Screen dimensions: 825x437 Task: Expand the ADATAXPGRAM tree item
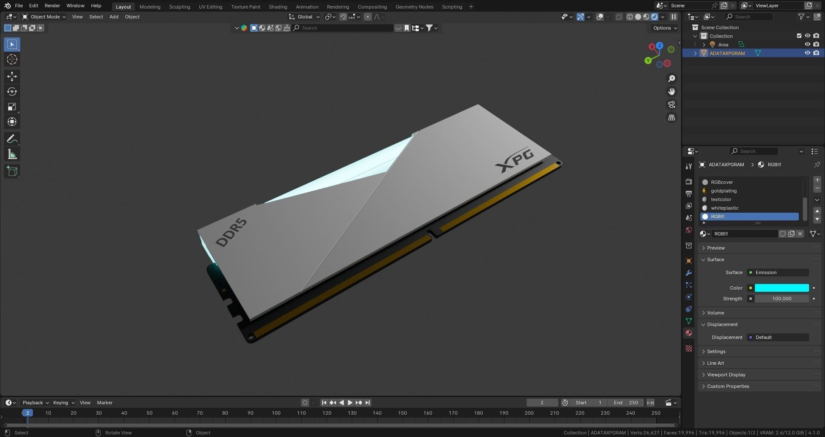coord(695,53)
